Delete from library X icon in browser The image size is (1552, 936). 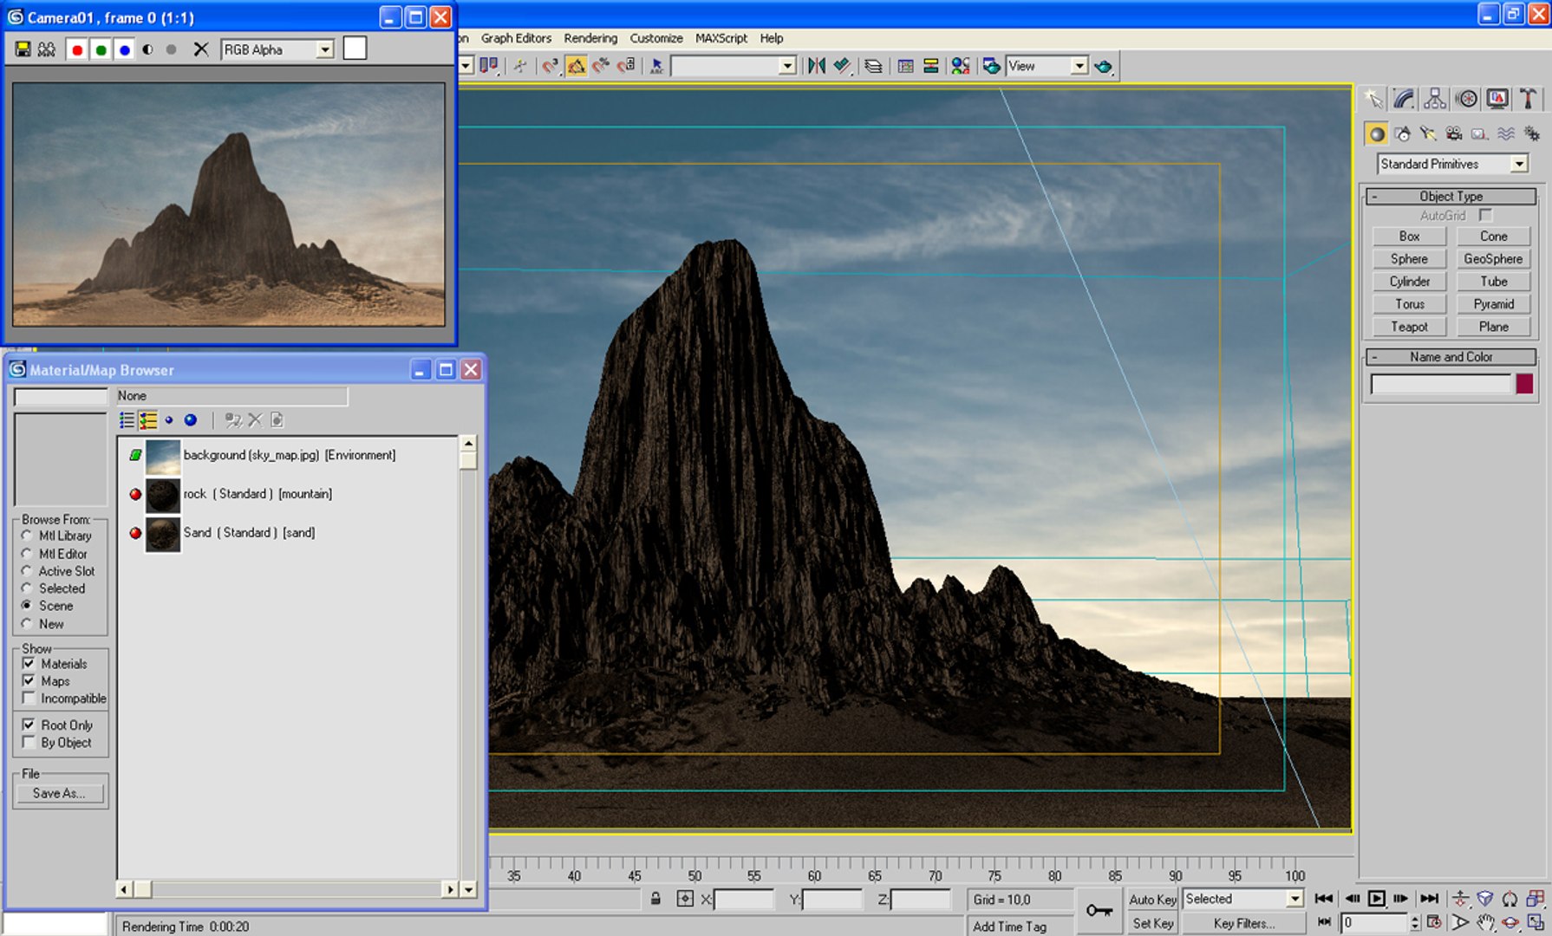(x=255, y=420)
